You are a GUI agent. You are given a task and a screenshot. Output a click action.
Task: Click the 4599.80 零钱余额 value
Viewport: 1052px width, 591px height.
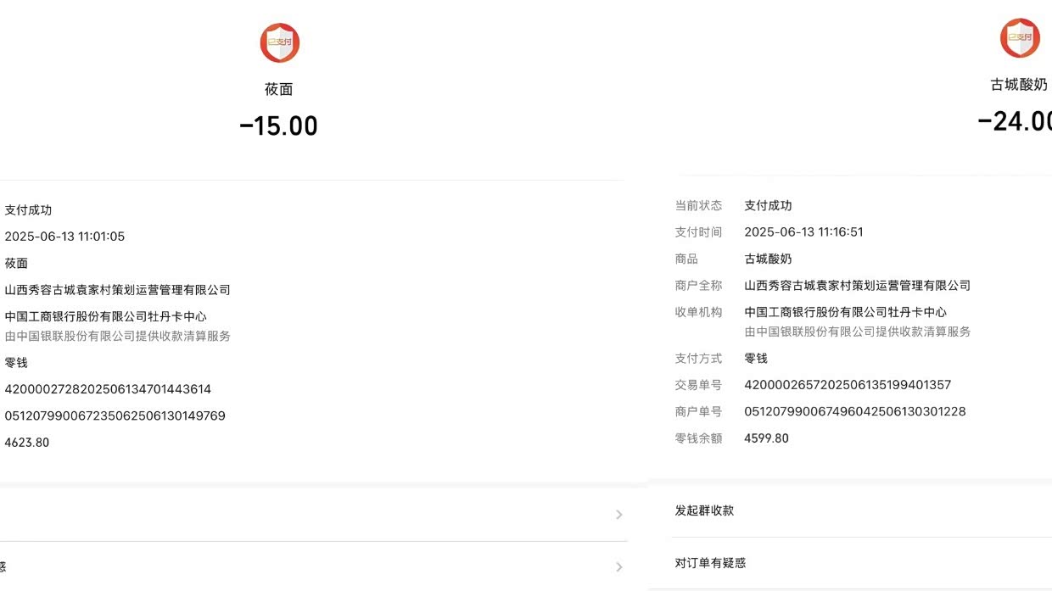tap(766, 438)
